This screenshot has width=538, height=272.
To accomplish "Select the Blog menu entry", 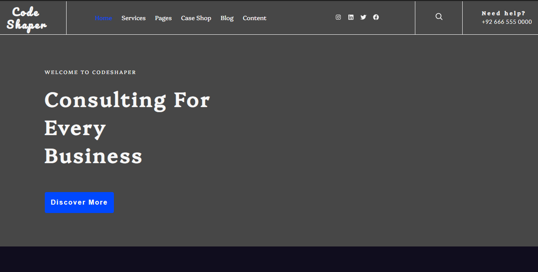I will pyautogui.click(x=227, y=18).
